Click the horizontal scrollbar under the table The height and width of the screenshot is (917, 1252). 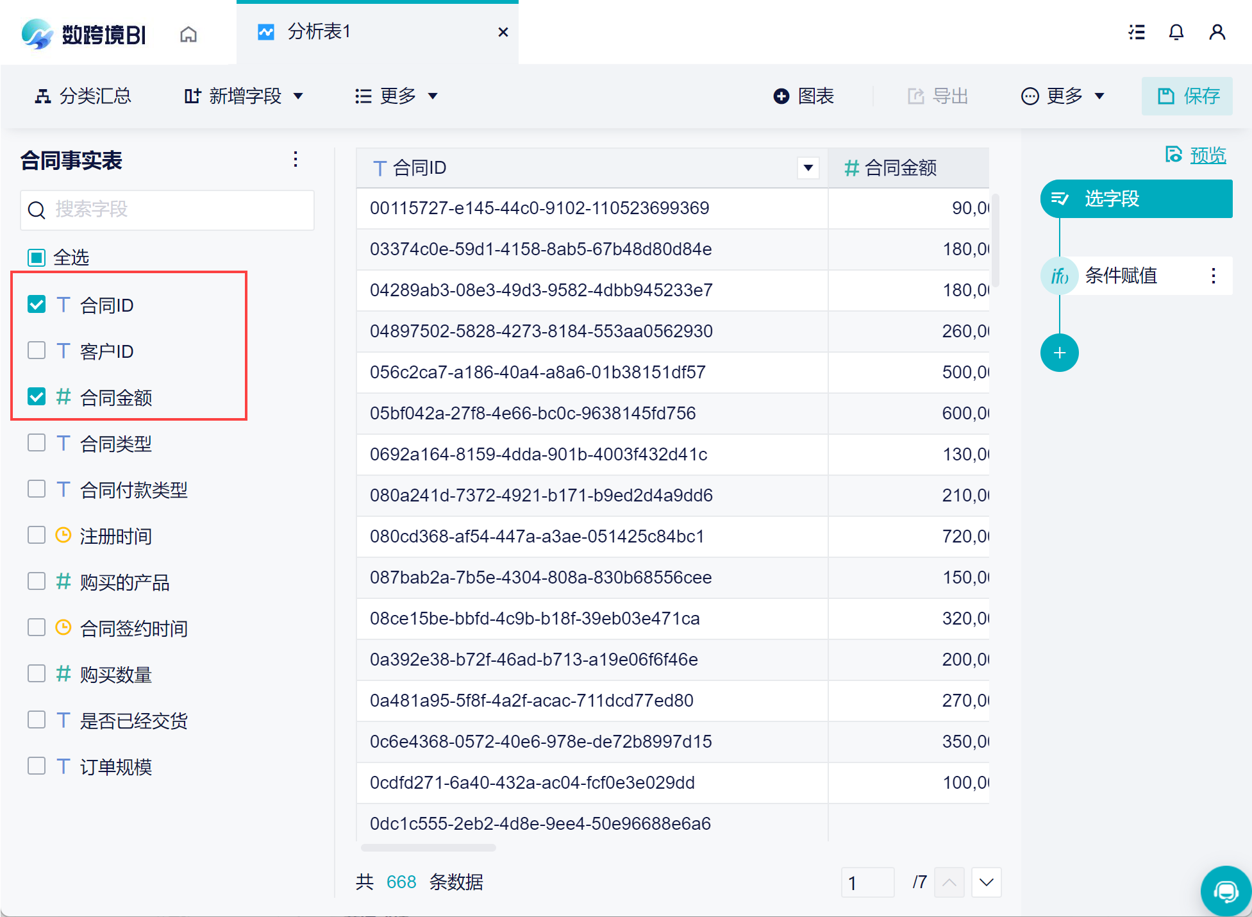(x=428, y=848)
